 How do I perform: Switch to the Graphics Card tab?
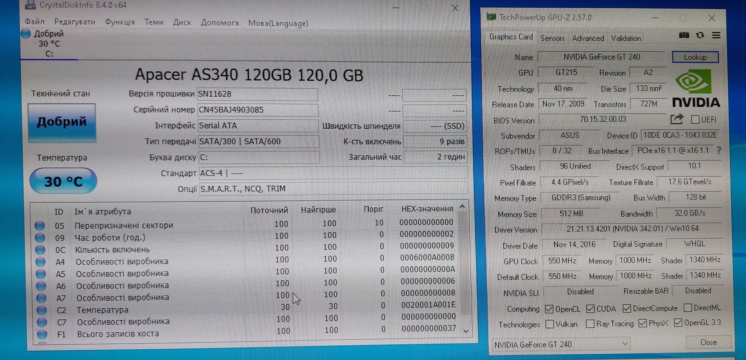[511, 37]
